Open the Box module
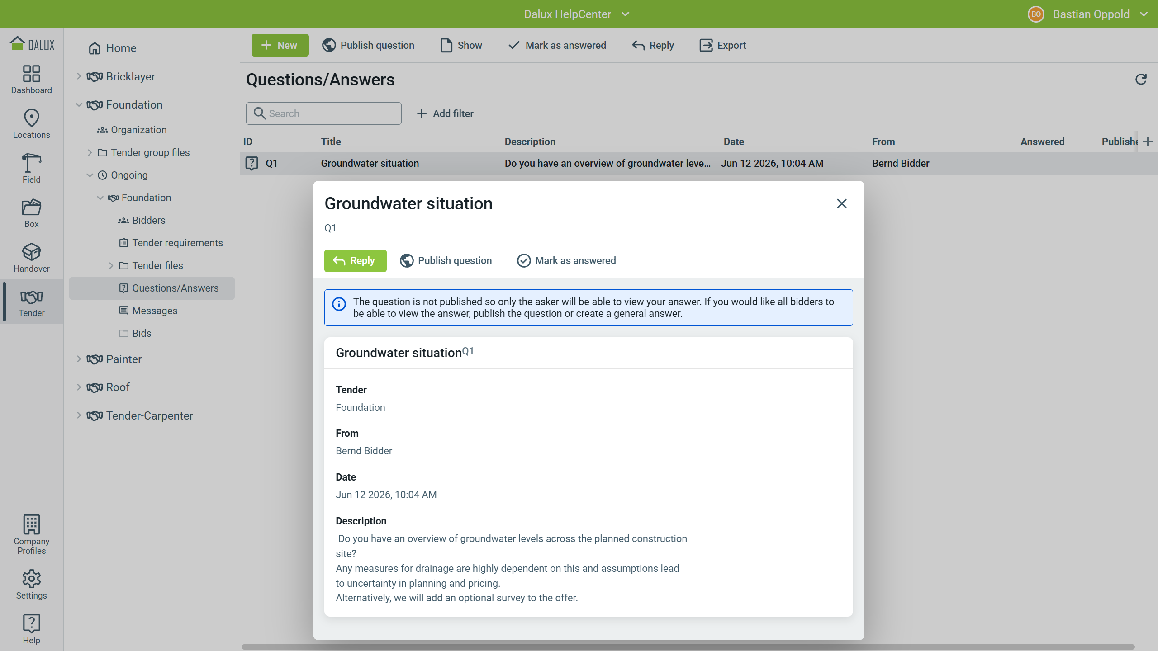Viewport: 1158px width, 651px height. tap(31, 213)
